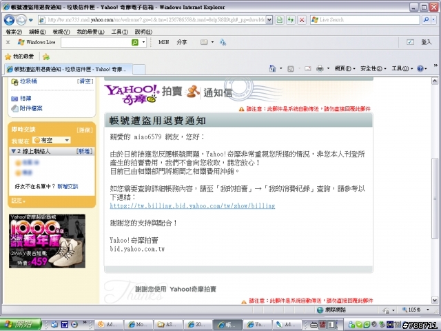Click the 1000 週年慶 boots advertisement

(x=47, y=241)
